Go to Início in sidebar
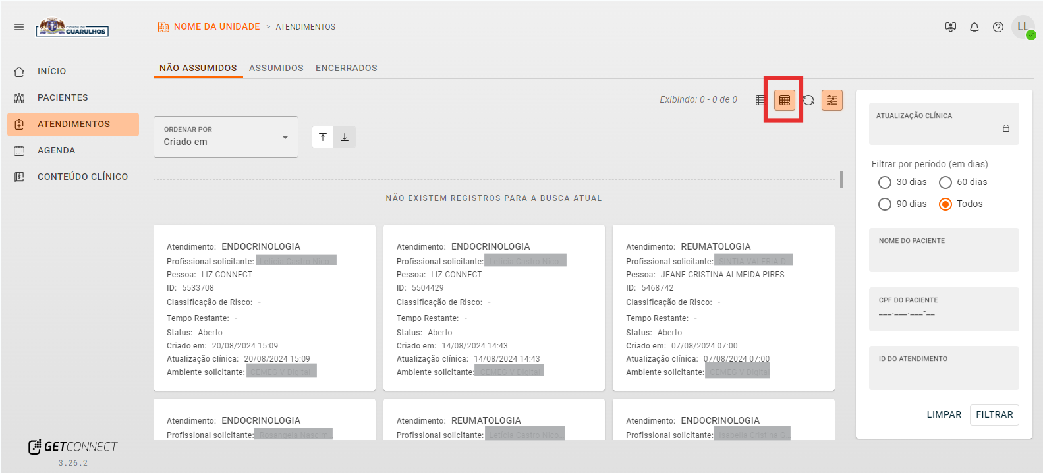 73,71
